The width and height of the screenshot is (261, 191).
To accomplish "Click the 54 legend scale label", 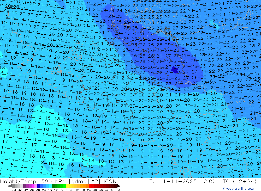I will (x=118, y=190).
